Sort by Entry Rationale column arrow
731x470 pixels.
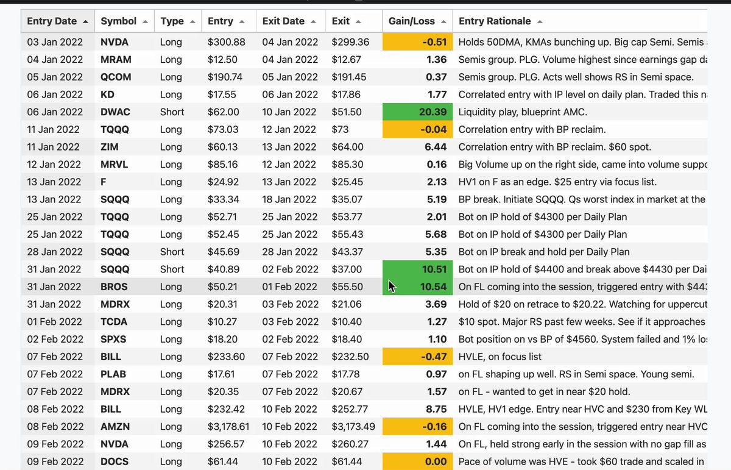(x=540, y=22)
